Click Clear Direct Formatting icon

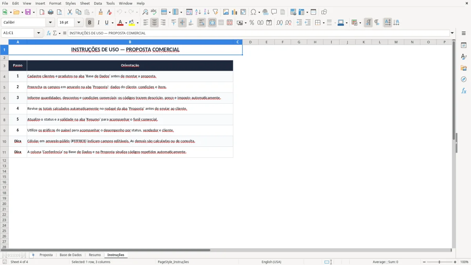pyautogui.click(x=109, y=12)
